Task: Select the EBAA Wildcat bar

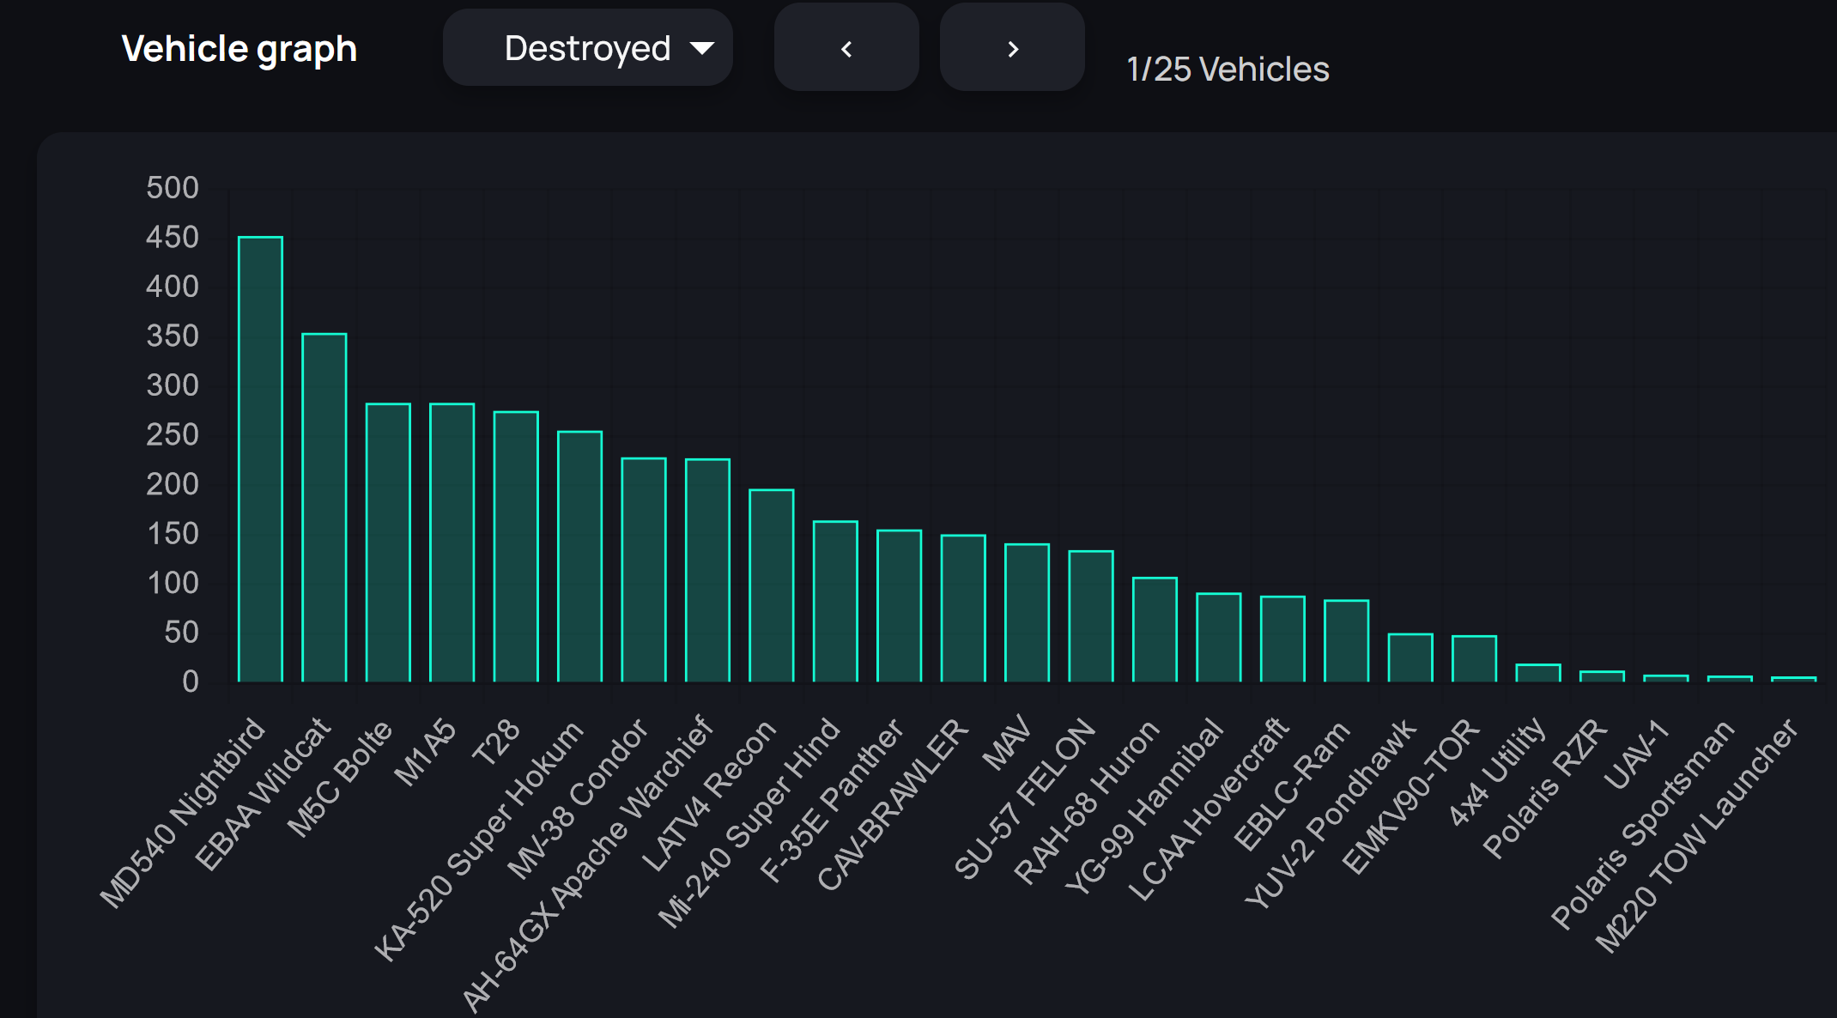Action: pos(324,507)
